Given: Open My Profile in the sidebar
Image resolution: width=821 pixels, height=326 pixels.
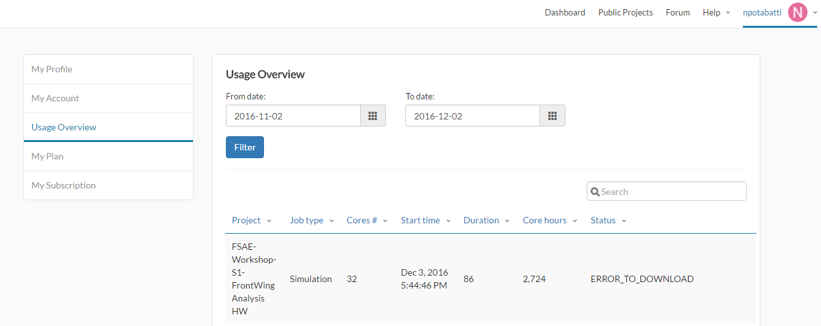Looking at the screenshot, I should coord(52,69).
